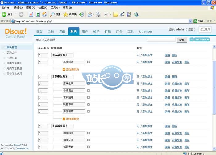Screen dimensions: 216x155
Task: Click 设置复制 link for 求职招聘 row
Action: tap(177, 98)
